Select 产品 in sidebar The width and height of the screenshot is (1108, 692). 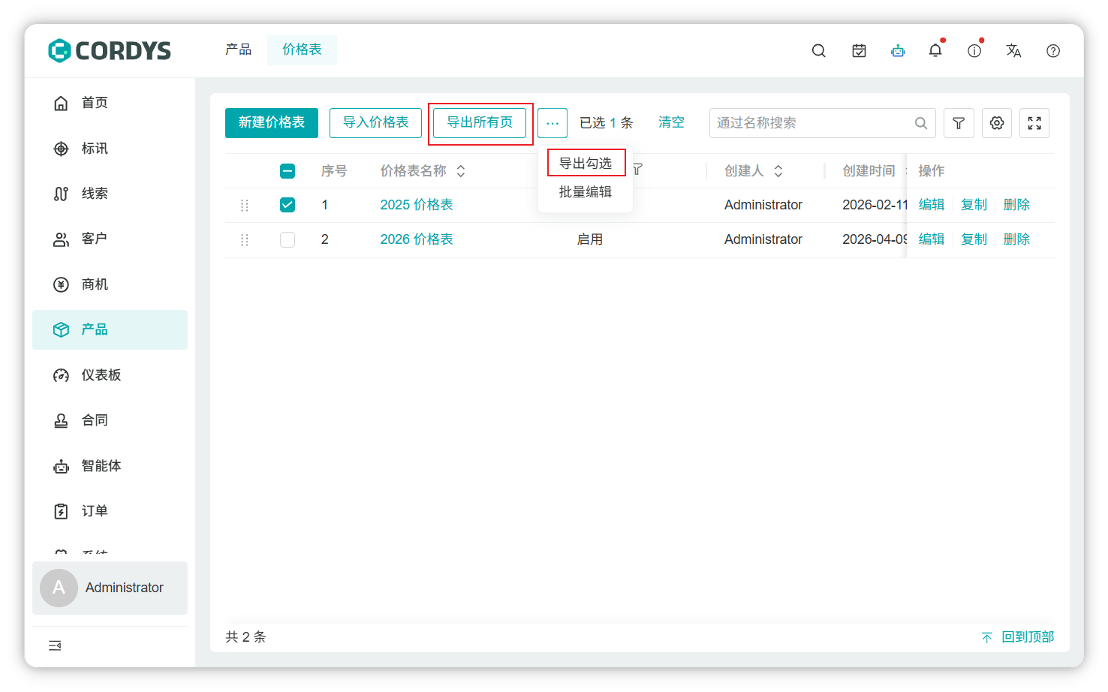click(x=110, y=329)
